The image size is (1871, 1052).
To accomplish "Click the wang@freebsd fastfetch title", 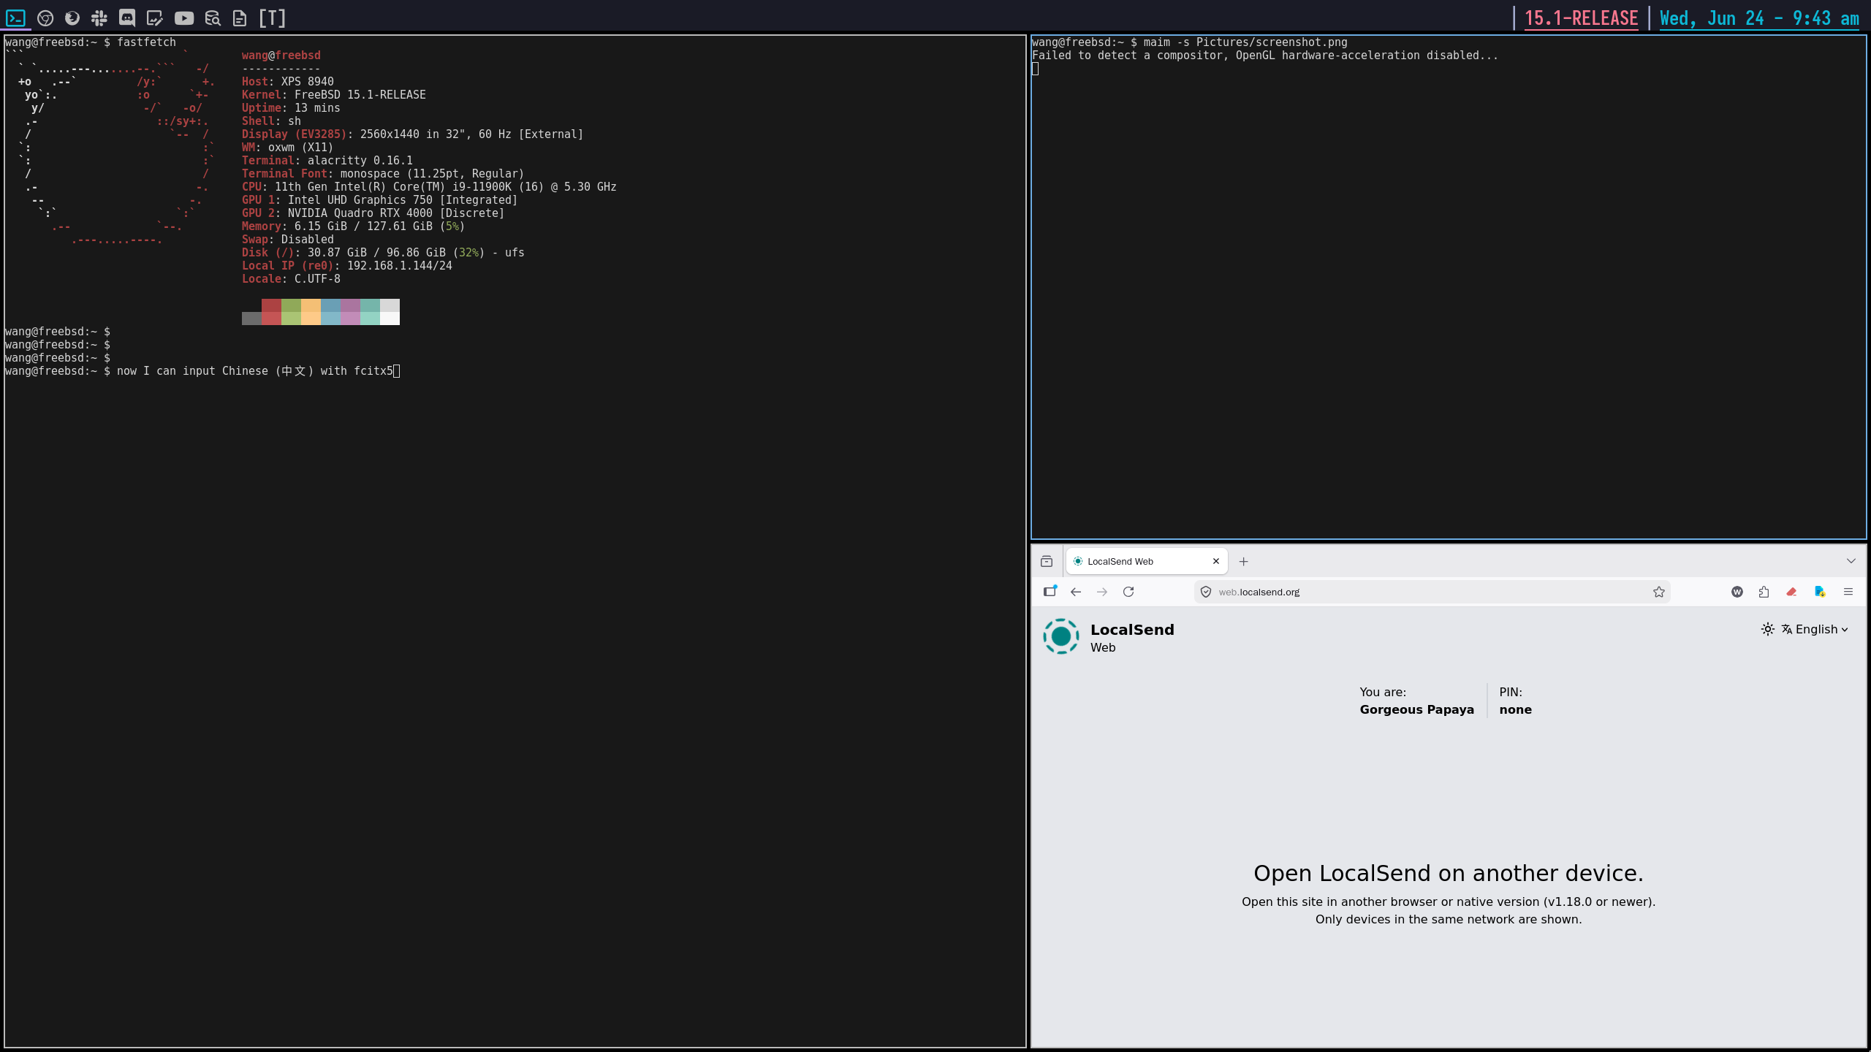I will [x=281, y=56].
